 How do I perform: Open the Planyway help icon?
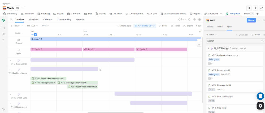click(x=194, y=19)
